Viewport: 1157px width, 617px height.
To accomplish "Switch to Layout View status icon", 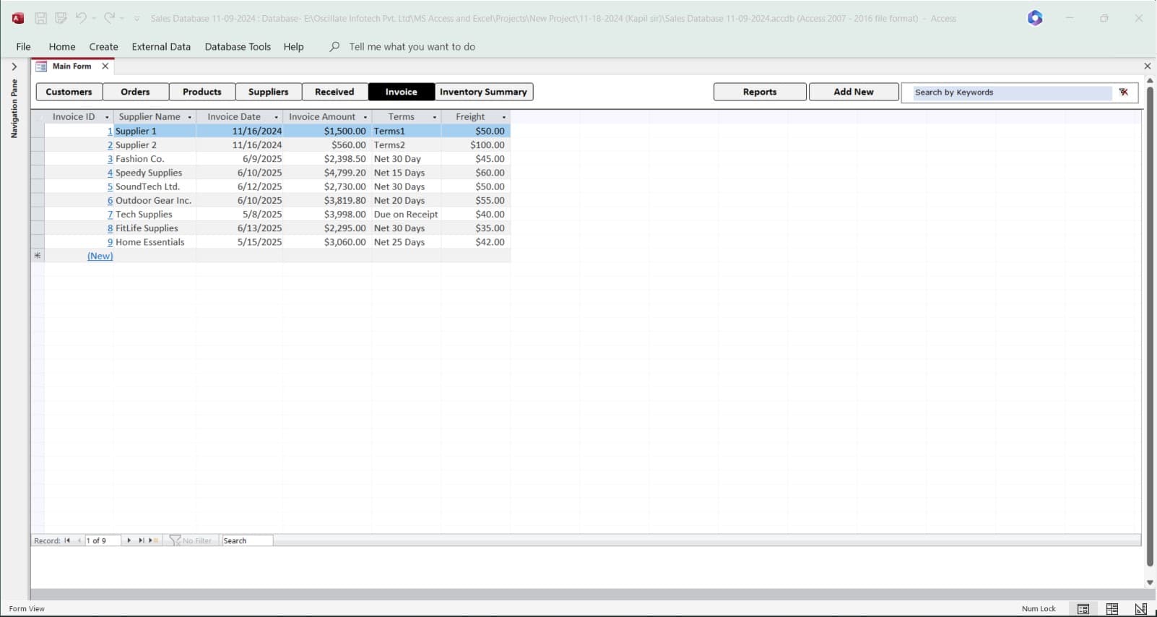I will point(1112,609).
